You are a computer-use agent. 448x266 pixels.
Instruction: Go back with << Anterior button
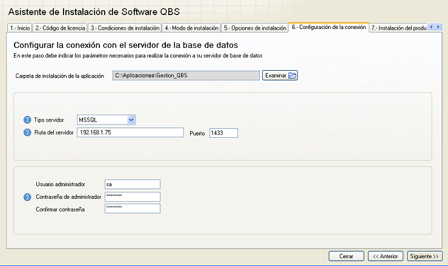pyautogui.click(x=386, y=256)
